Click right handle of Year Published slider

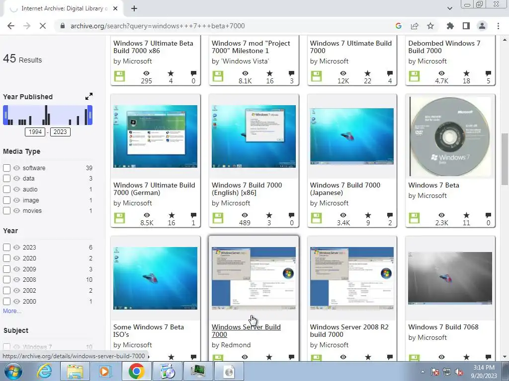click(x=90, y=115)
